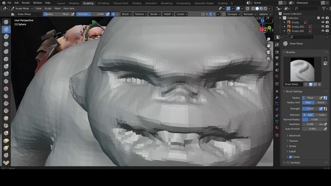Click the viewport pan hand icon

click(268, 45)
